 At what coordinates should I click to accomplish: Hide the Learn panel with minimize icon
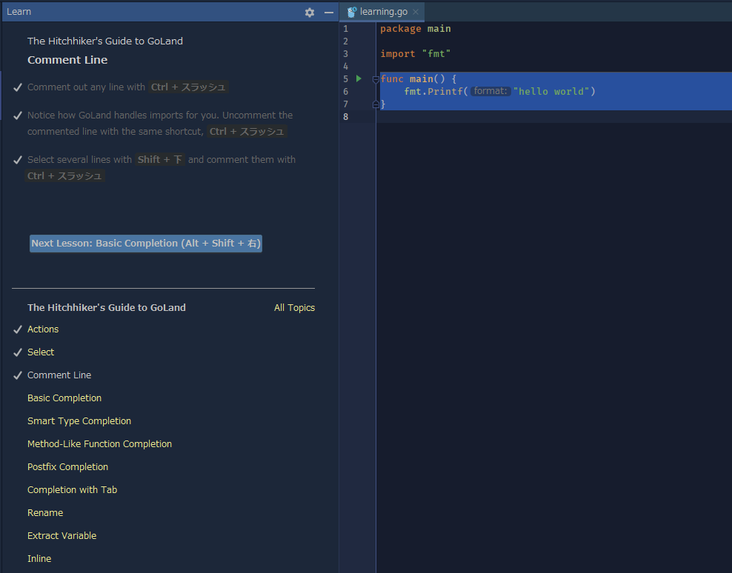pos(329,13)
